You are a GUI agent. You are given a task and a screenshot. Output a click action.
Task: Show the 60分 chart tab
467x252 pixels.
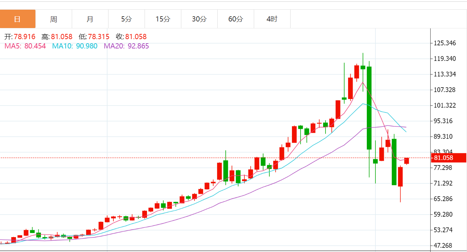[x=236, y=19]
